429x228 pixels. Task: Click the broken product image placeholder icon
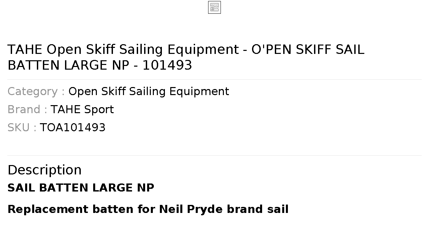214,7
